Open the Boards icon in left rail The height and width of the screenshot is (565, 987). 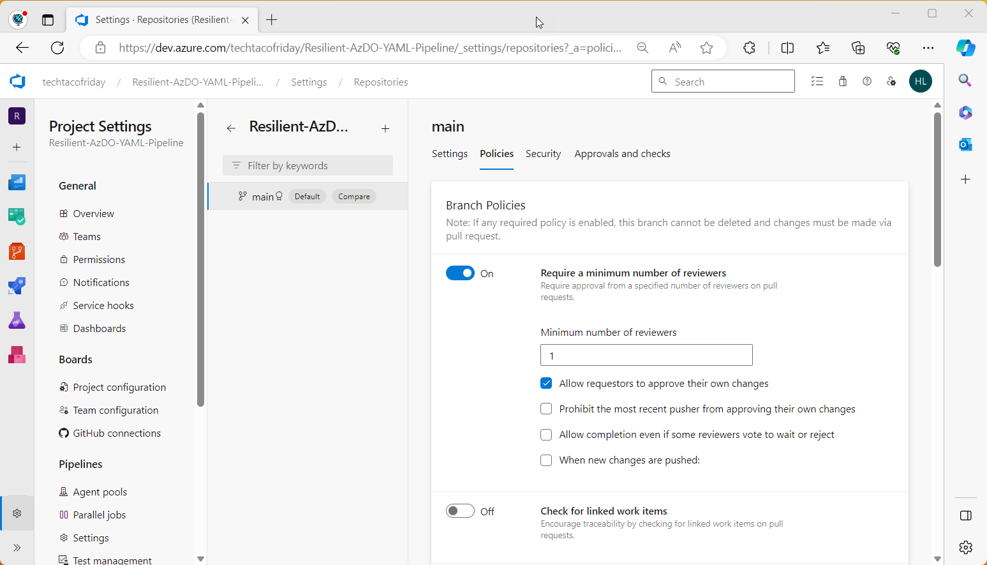(17, 217)
